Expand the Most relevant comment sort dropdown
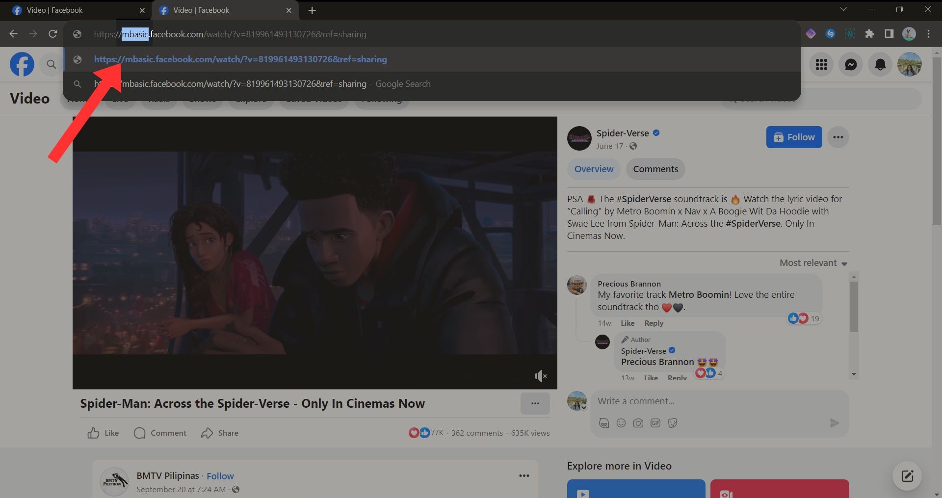This screenshot has width=942, height=498. pos(813,263)
